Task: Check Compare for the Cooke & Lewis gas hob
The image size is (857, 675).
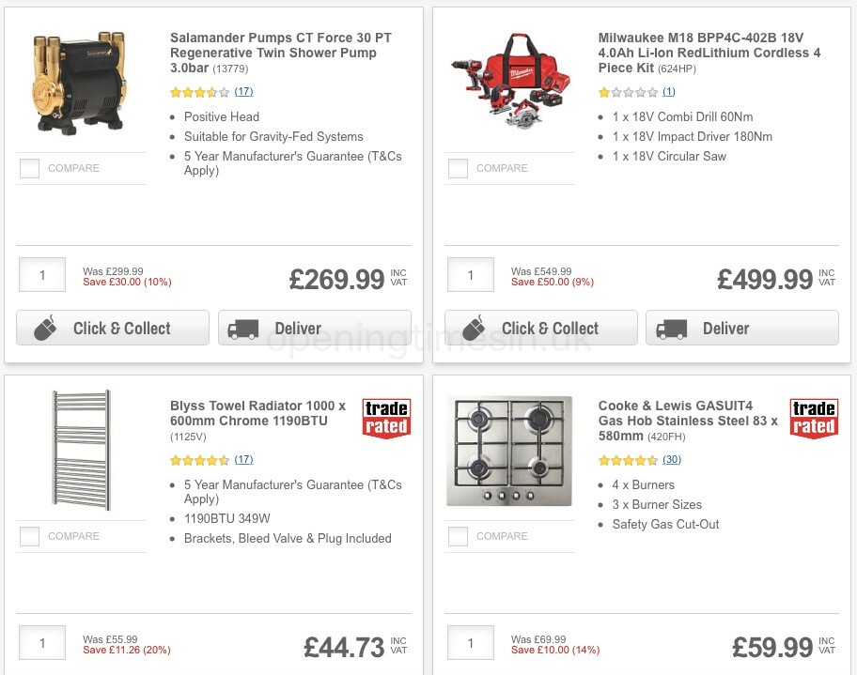Action: point(458,536)
